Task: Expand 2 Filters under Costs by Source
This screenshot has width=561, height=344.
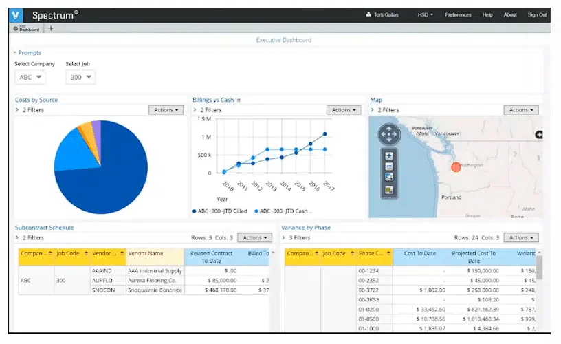Action: coord(30,110)
